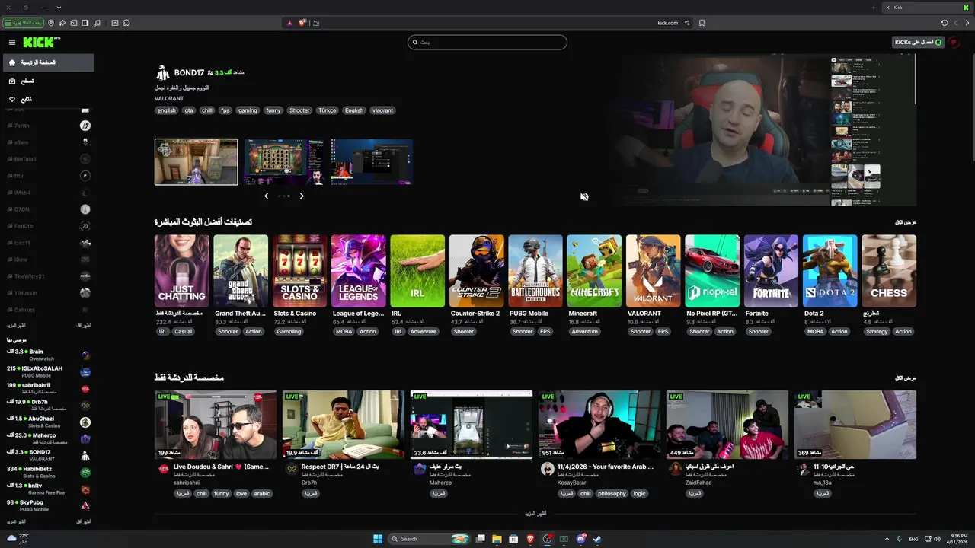
Task: Open the green browser menu button
Action: point(23,23)
